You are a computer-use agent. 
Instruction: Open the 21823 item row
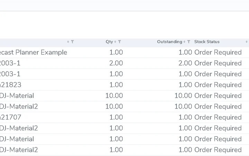tap(124, 85)
